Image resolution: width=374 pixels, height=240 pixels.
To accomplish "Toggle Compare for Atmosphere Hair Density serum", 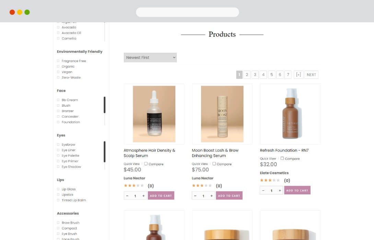I will tap(146, 164).
